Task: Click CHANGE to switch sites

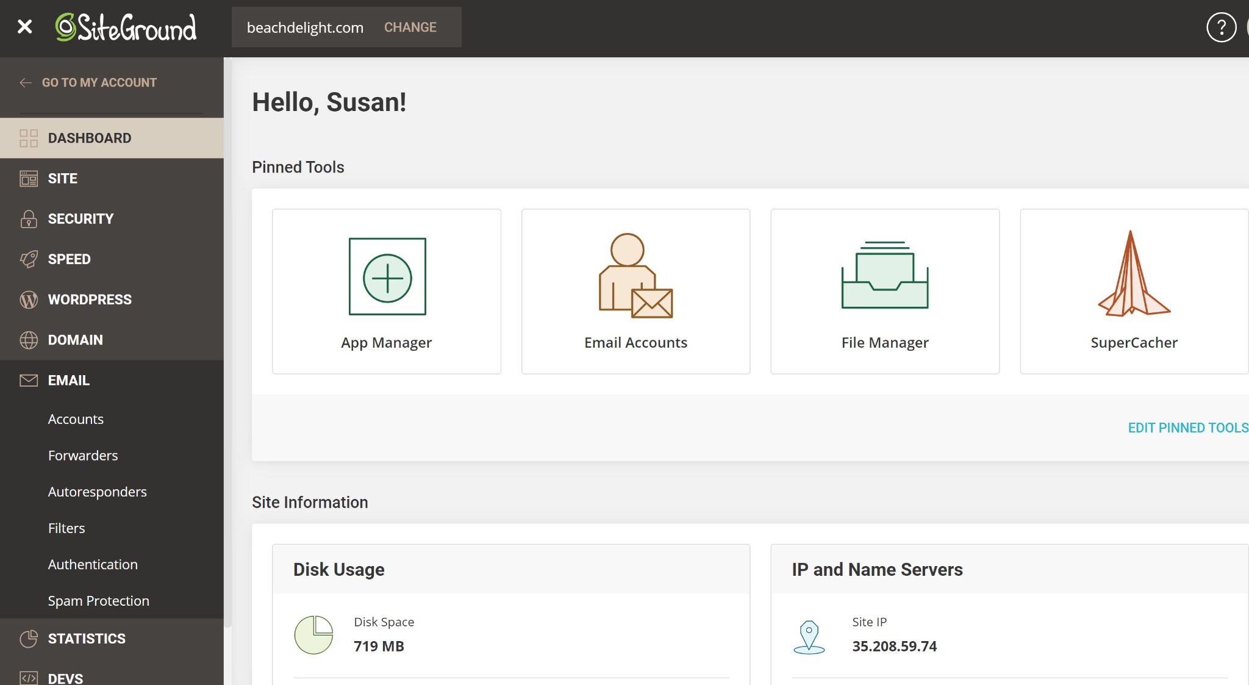Action: coord(410,27)
